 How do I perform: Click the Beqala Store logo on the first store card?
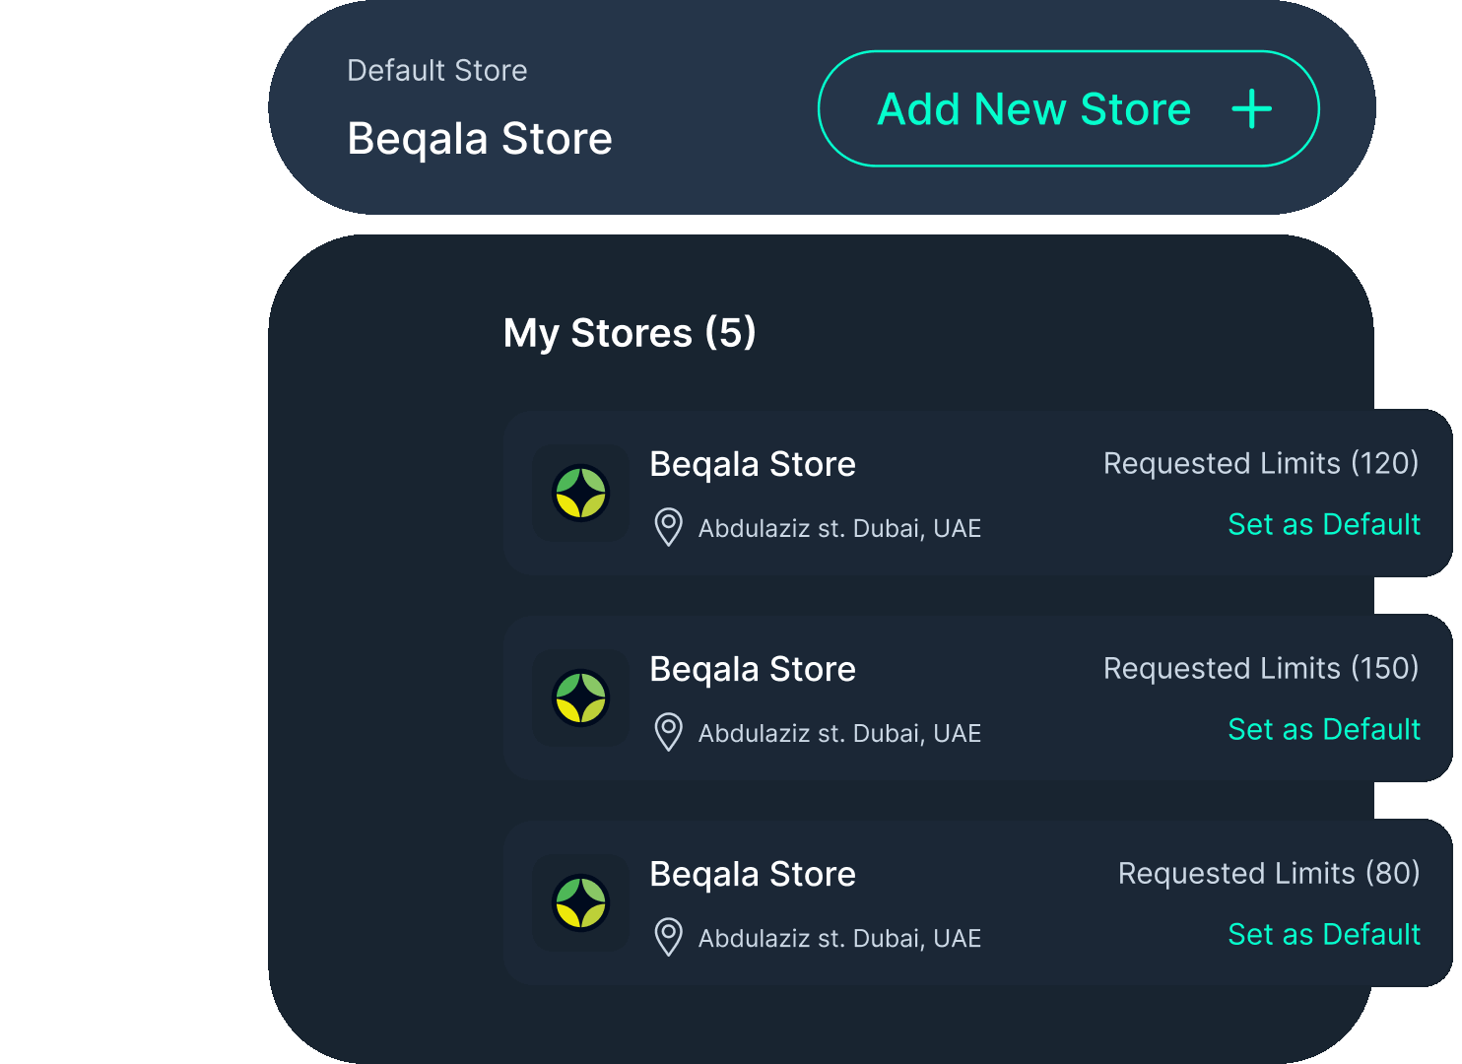pyautogui.click(x=580, y=494)
